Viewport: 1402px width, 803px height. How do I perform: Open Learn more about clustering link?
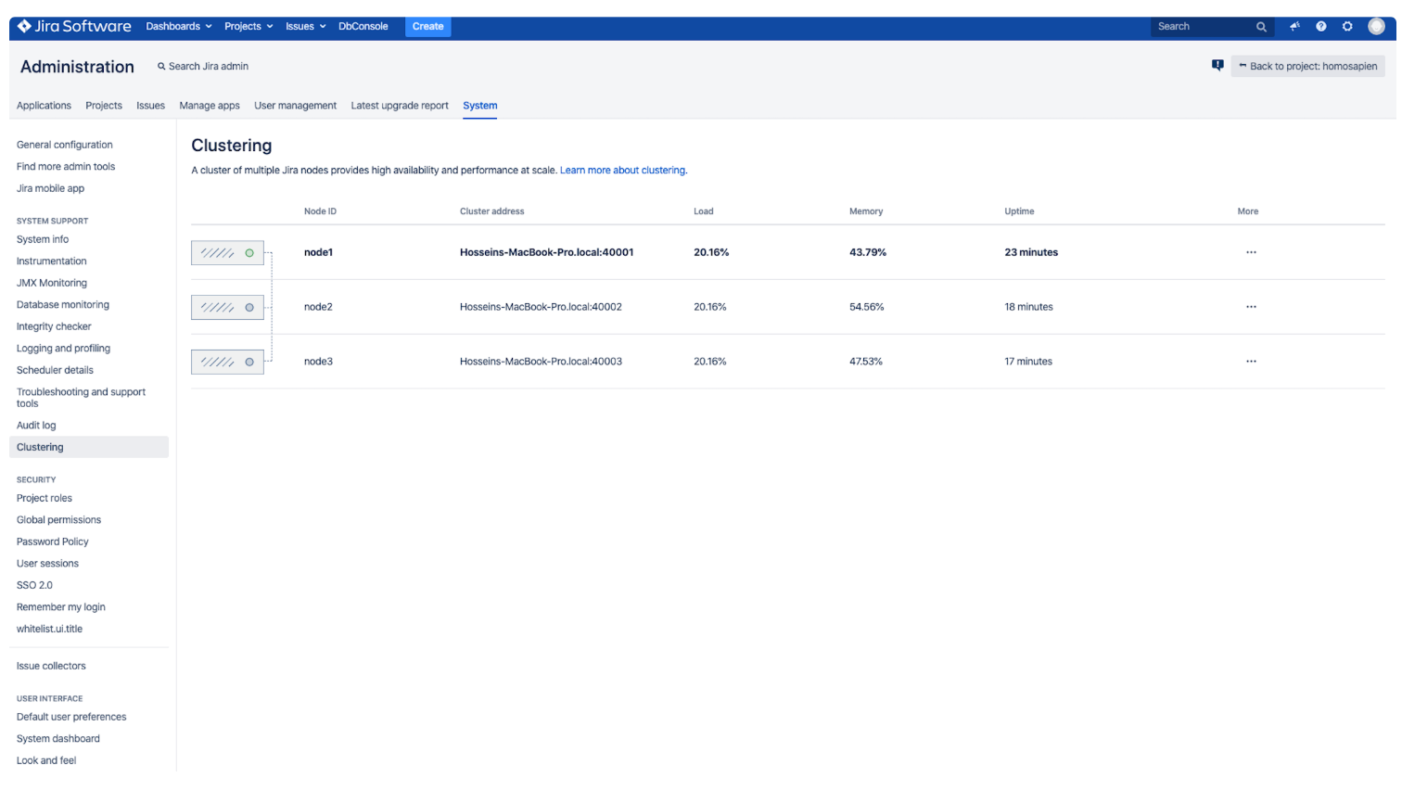click(622, 171)
